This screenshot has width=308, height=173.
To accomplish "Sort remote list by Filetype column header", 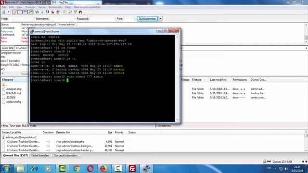I will coord(196,80).
